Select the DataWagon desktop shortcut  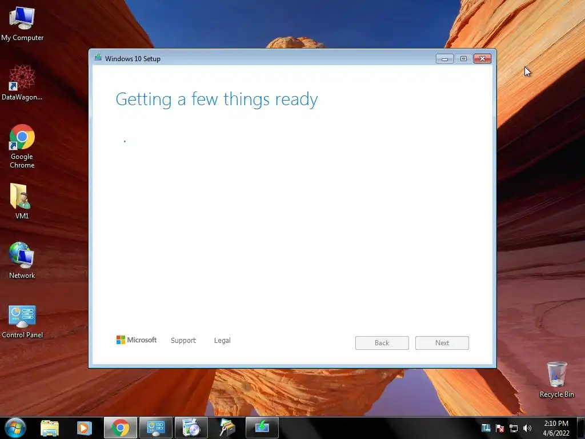(22, 82)
